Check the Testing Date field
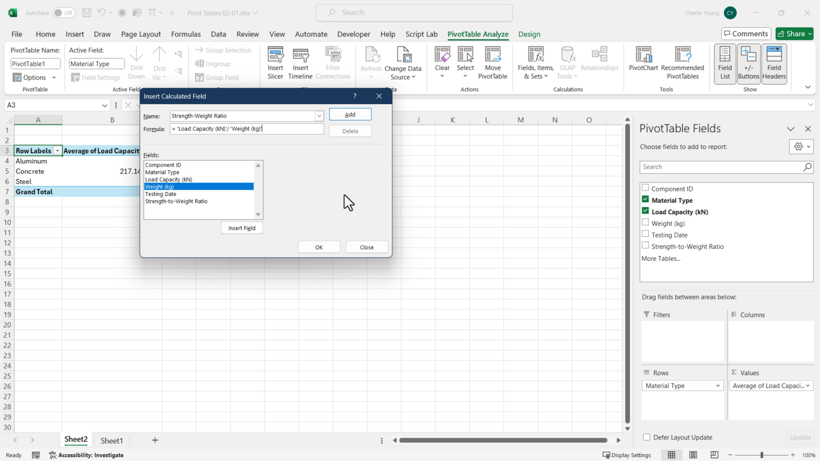The width and height of the screenshot is (820, 461). coord(645,235)
